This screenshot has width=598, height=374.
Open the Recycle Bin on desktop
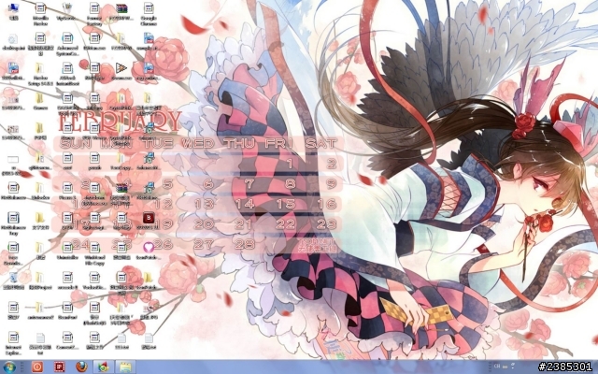[13, 280]
